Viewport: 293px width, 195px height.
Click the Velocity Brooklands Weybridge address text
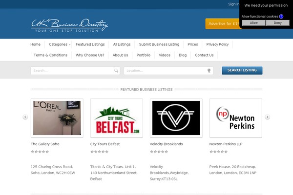point(169,173)
